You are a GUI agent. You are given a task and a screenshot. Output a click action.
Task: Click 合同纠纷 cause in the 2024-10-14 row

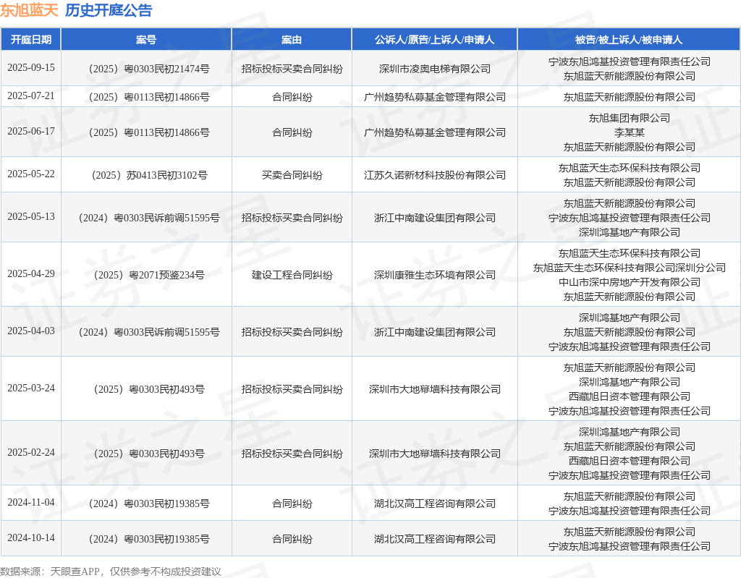(292, 539)
